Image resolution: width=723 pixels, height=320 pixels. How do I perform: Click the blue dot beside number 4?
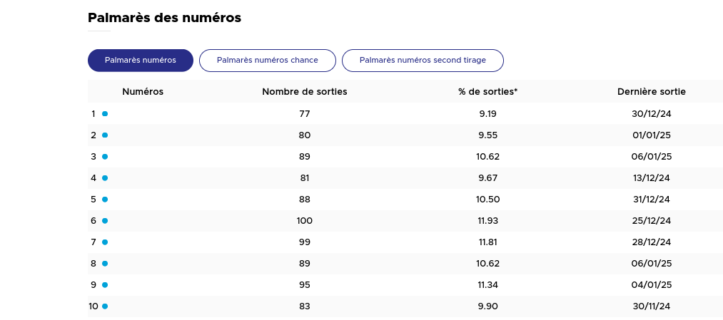coord(105,178)
